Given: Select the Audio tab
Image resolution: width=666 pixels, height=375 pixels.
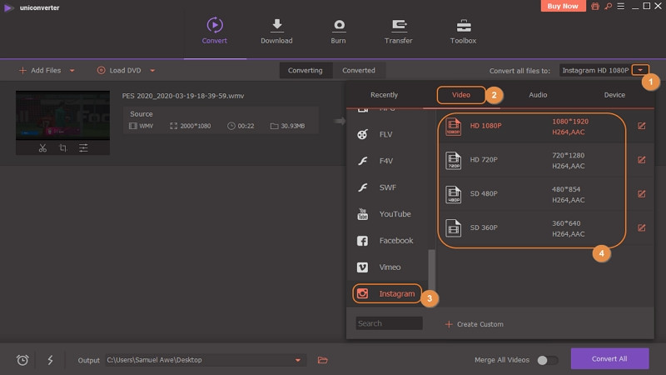Looking at the screenshot, I should click(x=538, y=95).
